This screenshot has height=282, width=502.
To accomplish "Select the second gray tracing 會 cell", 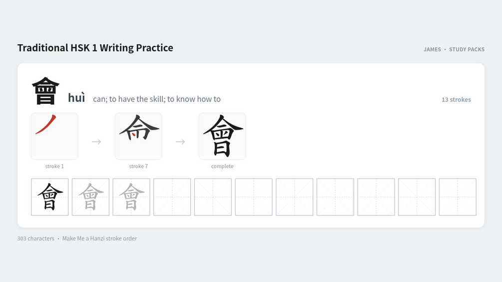I will tap(131, 197).
